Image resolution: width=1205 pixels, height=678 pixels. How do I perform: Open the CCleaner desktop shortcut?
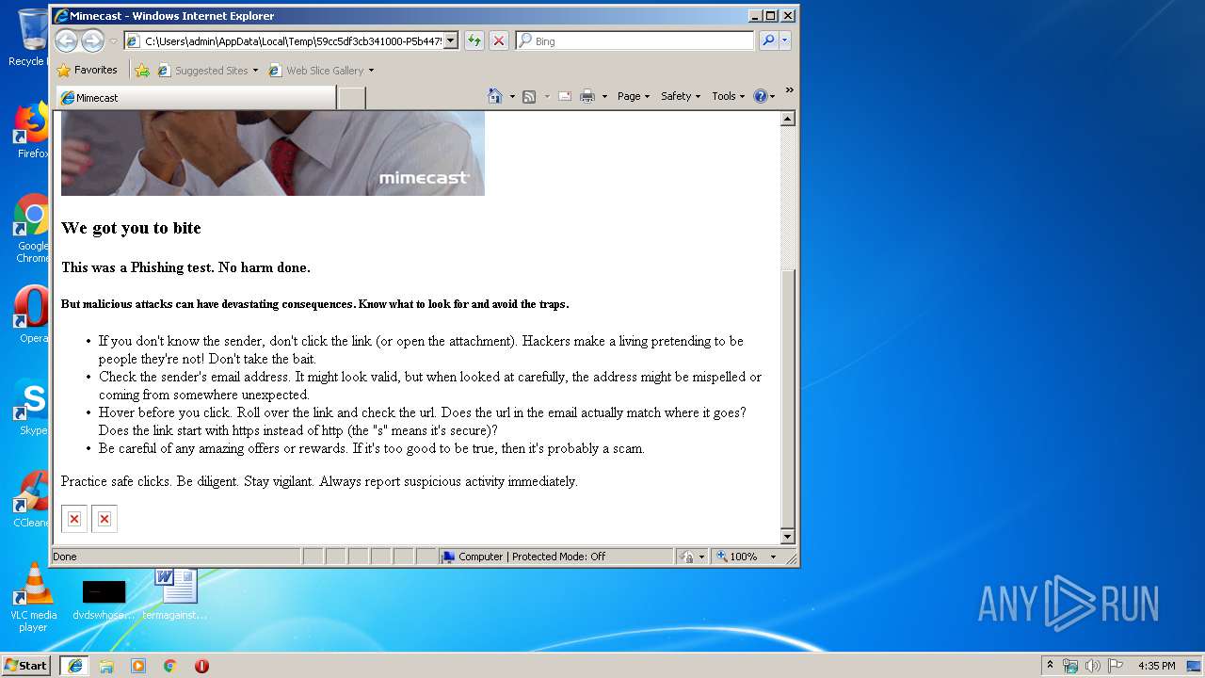(32, 499)
